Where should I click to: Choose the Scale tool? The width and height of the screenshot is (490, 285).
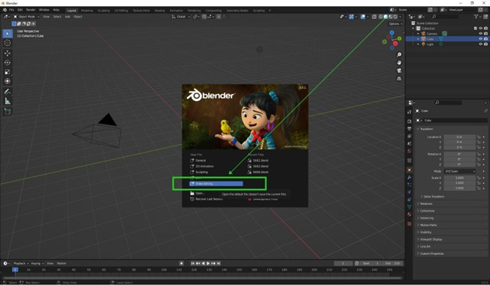coord(8,72)
